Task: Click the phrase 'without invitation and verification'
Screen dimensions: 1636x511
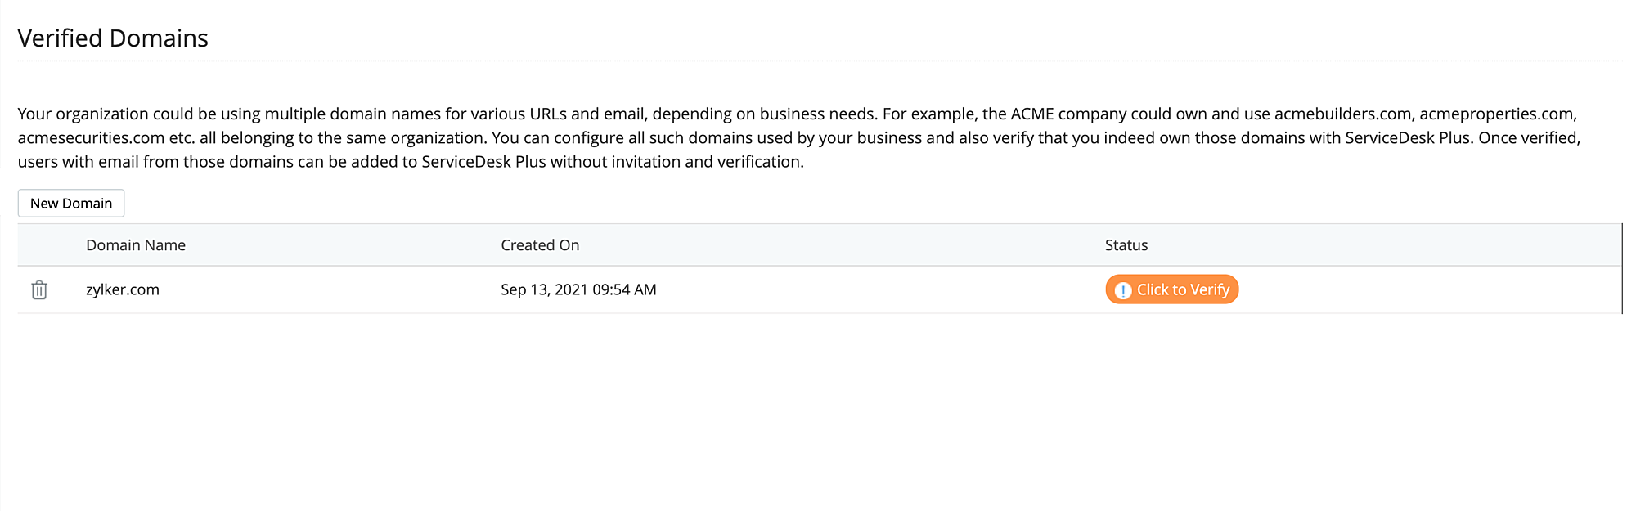Action: [x=676, y=162]
